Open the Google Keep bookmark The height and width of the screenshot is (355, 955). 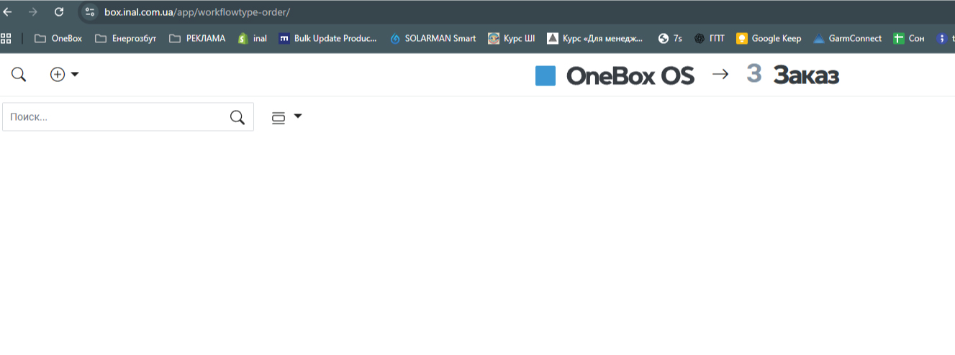[x=769, y=38]
